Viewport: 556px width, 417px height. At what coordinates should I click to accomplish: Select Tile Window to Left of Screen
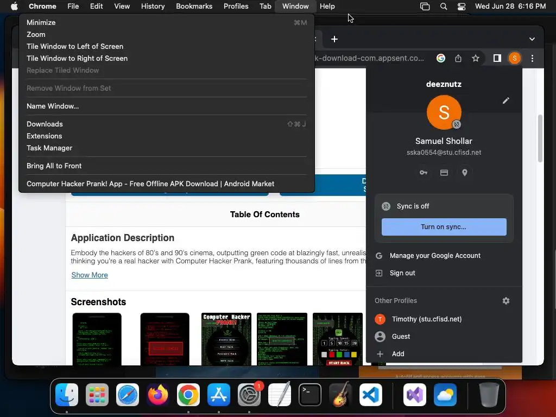[167, 47]
